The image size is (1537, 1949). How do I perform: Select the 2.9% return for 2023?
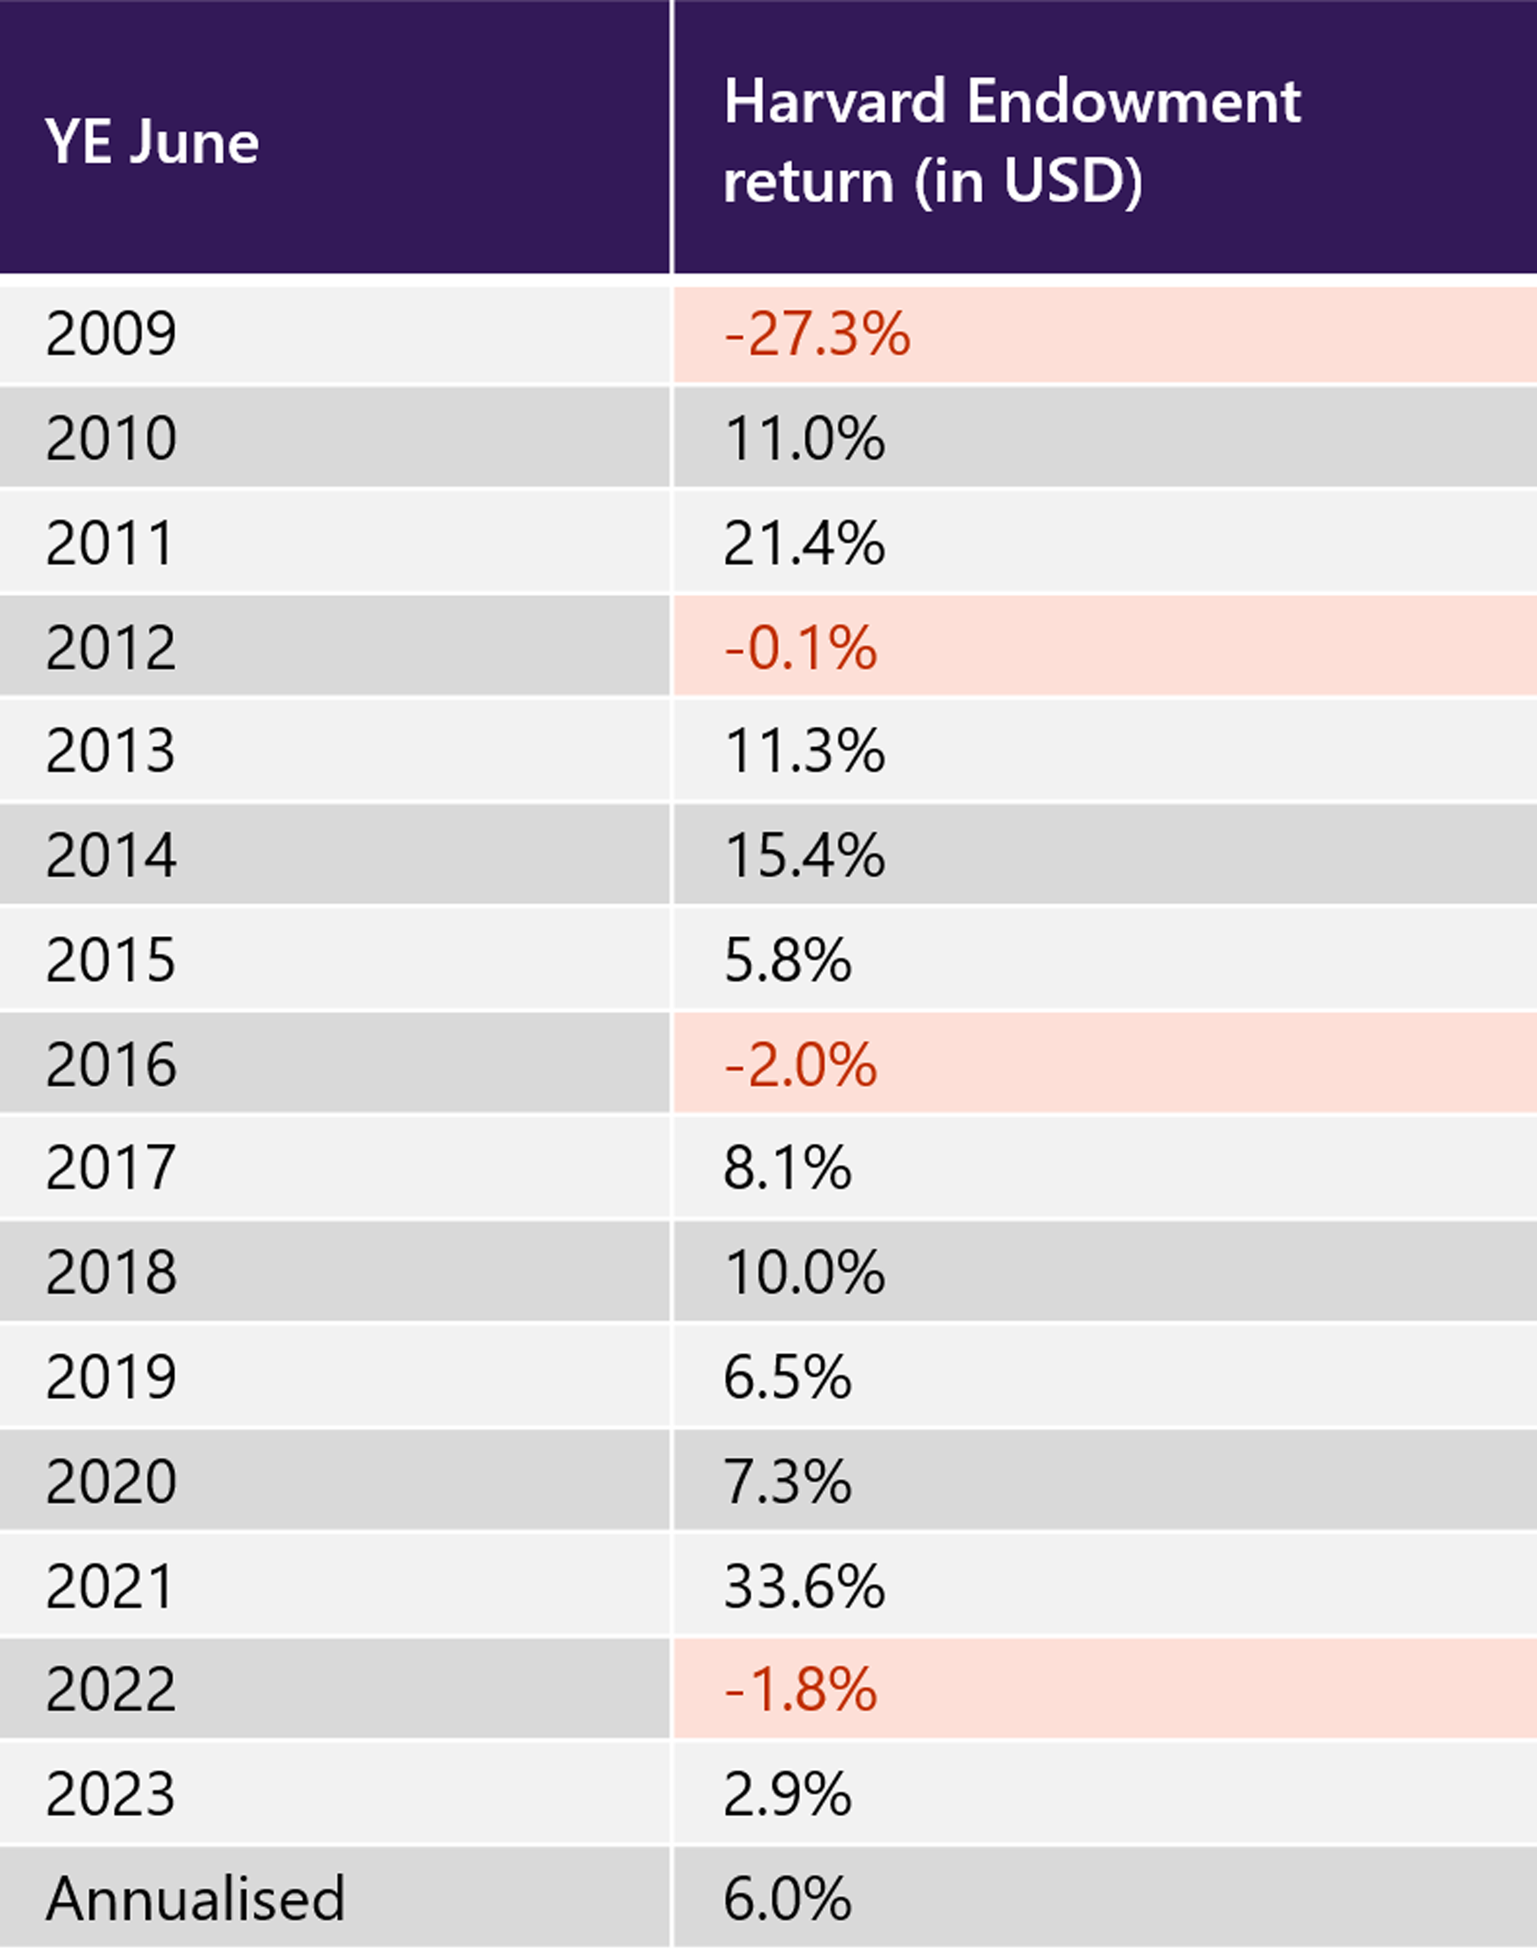pyautogui.click(x=787, y=1794)
